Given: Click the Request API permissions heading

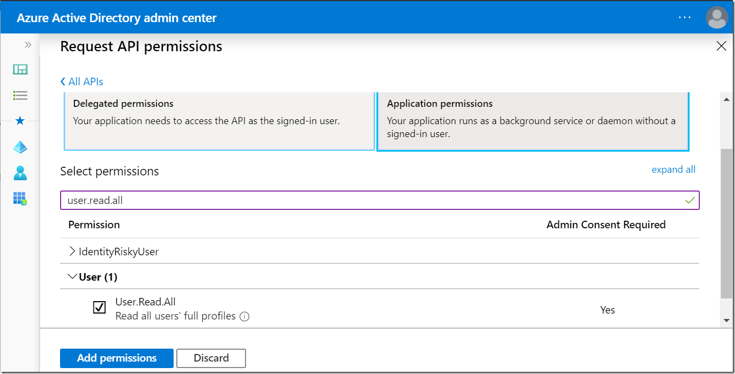Looking at the screenshot, I should tap(141, 47).
